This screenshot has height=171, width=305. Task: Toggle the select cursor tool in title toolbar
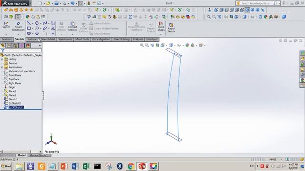pyautogui.click(x=81, y=3)
